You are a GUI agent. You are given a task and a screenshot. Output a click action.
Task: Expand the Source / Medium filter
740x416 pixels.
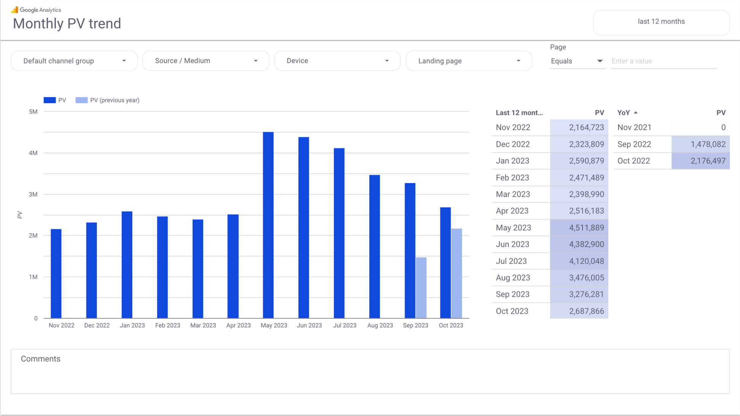pos(206,61)
